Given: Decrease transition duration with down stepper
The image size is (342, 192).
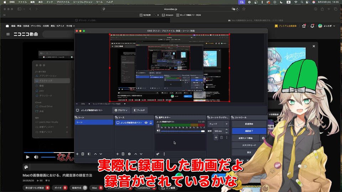Looking at the screenshot, I should tap(227, 132).
